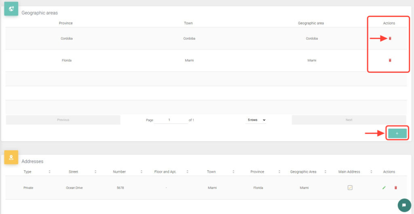This screenshot has width=414, height=214.
Task: Edit the Ocean Drive address with pencil icon
Action: point(384,187)
